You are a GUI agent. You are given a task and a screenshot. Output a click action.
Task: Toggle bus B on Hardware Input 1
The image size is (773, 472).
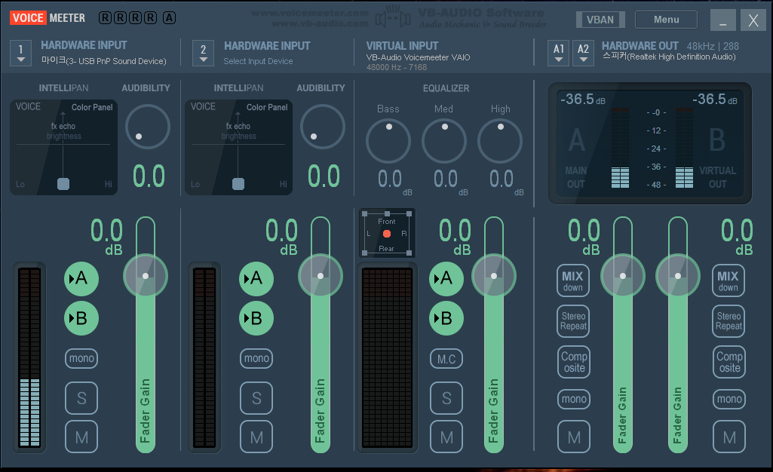(x=81, y=318)
